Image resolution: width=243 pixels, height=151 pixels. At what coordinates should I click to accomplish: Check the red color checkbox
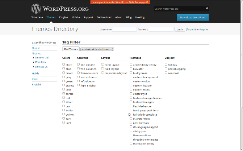coord(63,98)
